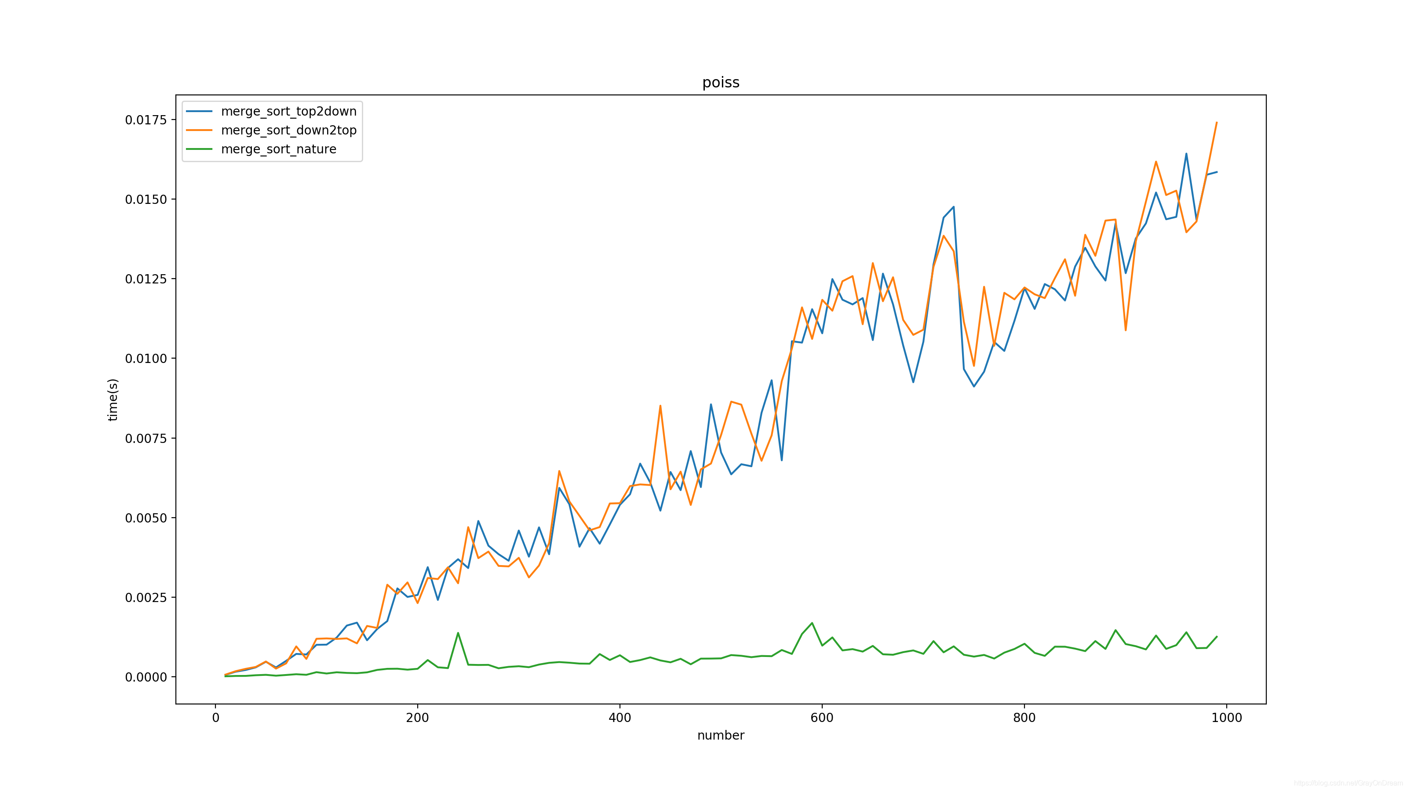
Task: Click y-axis tick value 0.0050
Action: [x=146, y=518]
